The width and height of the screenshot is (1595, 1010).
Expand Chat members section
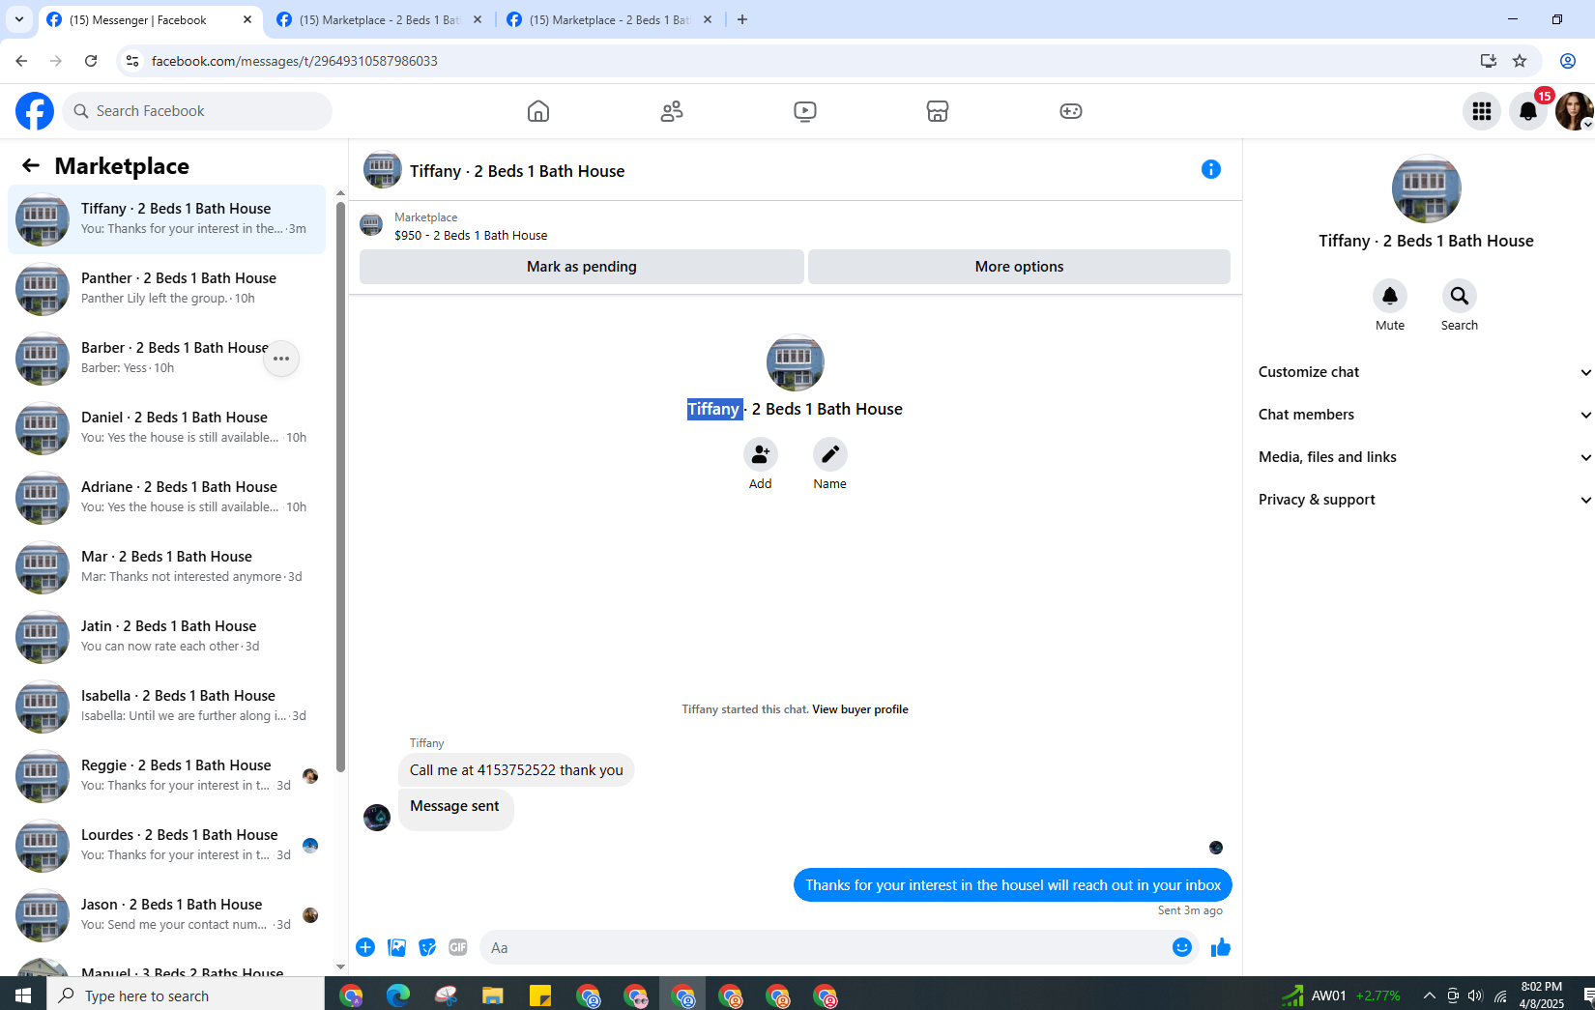click(x=1424, y=415)
